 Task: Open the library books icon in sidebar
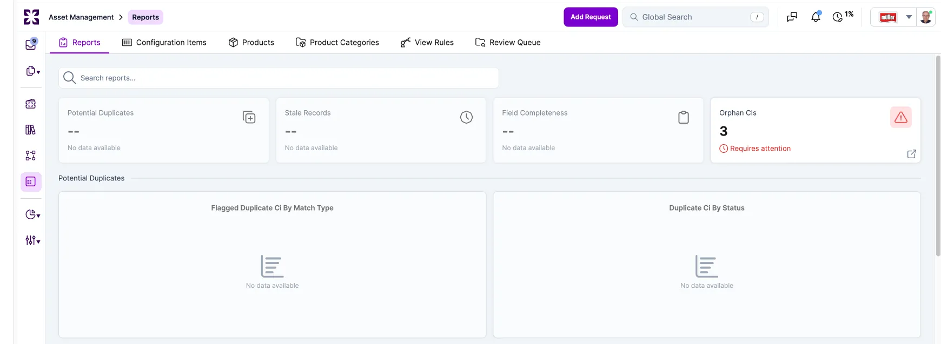(31, 130)
